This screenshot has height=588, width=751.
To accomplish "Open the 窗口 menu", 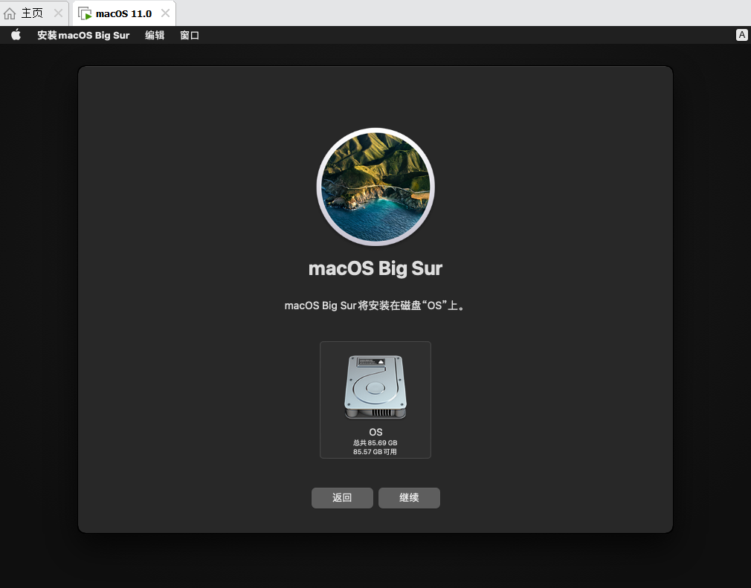I will (190, 35).
